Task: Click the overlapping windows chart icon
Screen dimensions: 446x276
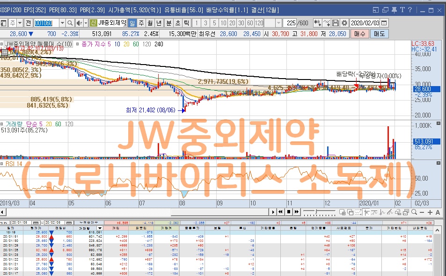Action: (x=350, y=212)
